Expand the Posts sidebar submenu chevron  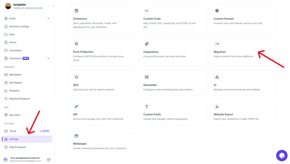pyautogui.click(x=48, y=19)
